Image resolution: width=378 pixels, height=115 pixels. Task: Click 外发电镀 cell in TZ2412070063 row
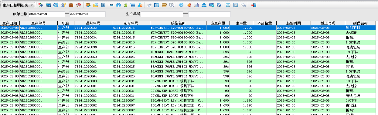[x=360, y=71]
